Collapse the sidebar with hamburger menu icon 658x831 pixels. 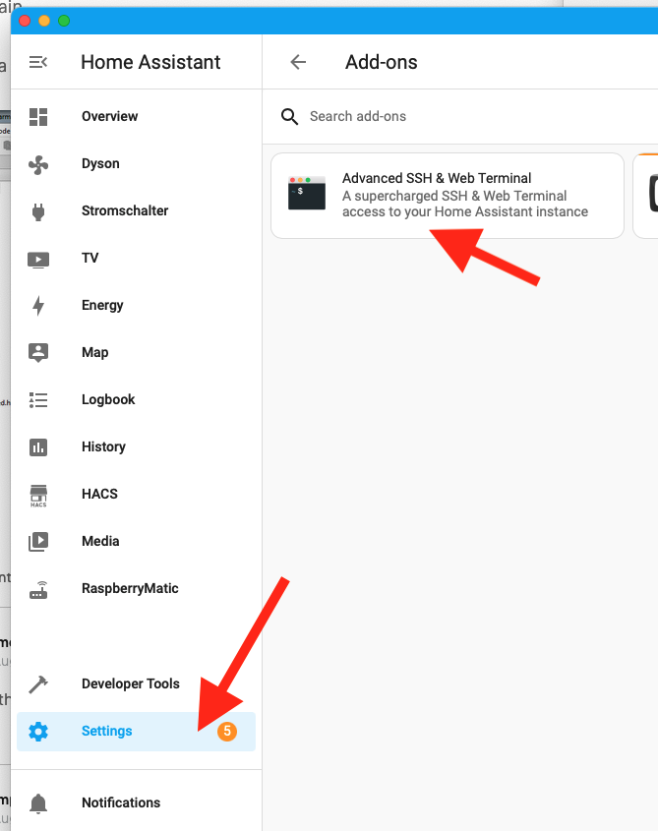pyautogui.click(x=38, y=62)
